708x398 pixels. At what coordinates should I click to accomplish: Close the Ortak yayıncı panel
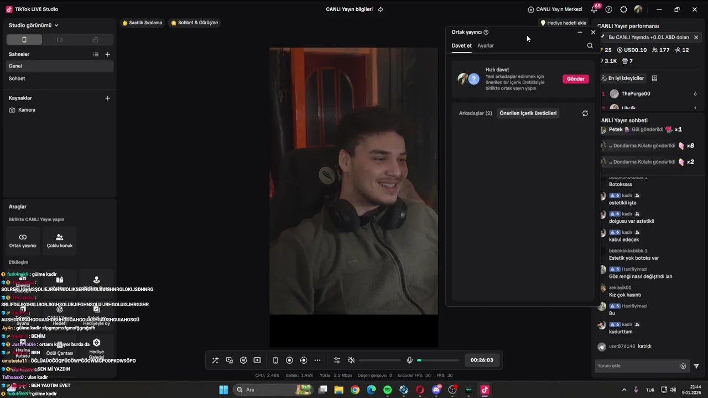click(x=593, y=32)
